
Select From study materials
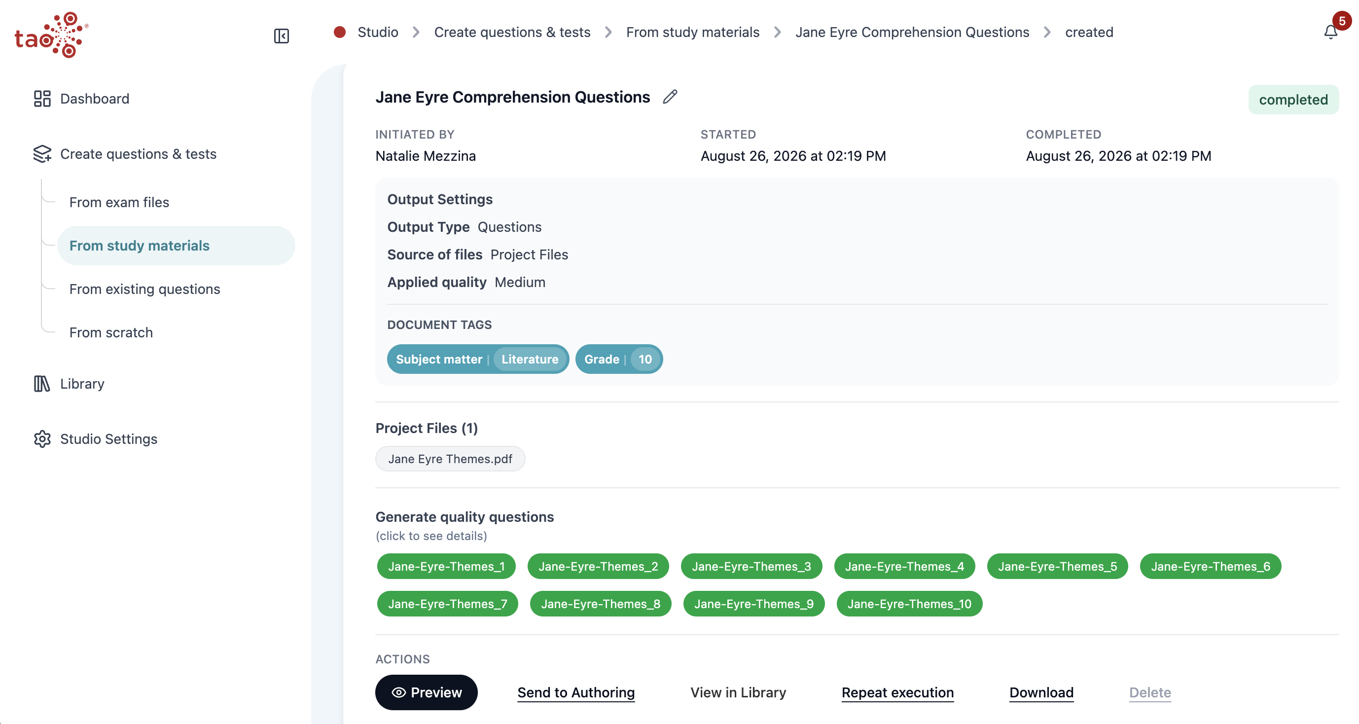point(176,246)
